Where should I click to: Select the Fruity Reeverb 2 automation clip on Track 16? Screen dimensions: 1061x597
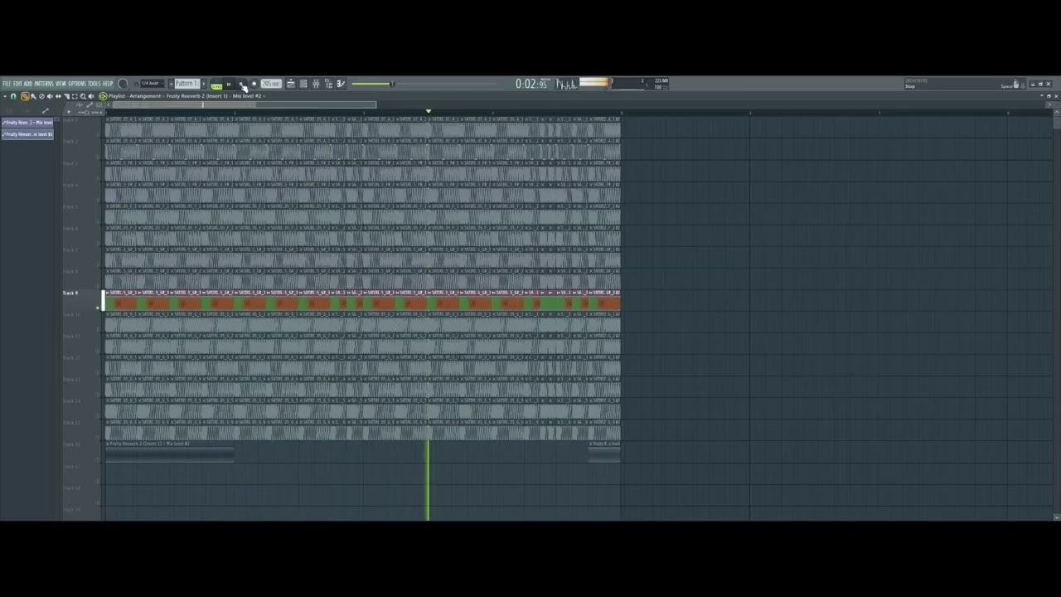point(170,449)
